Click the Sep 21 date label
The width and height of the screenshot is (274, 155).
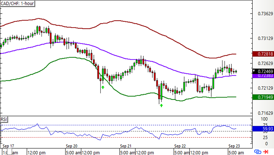126,146
